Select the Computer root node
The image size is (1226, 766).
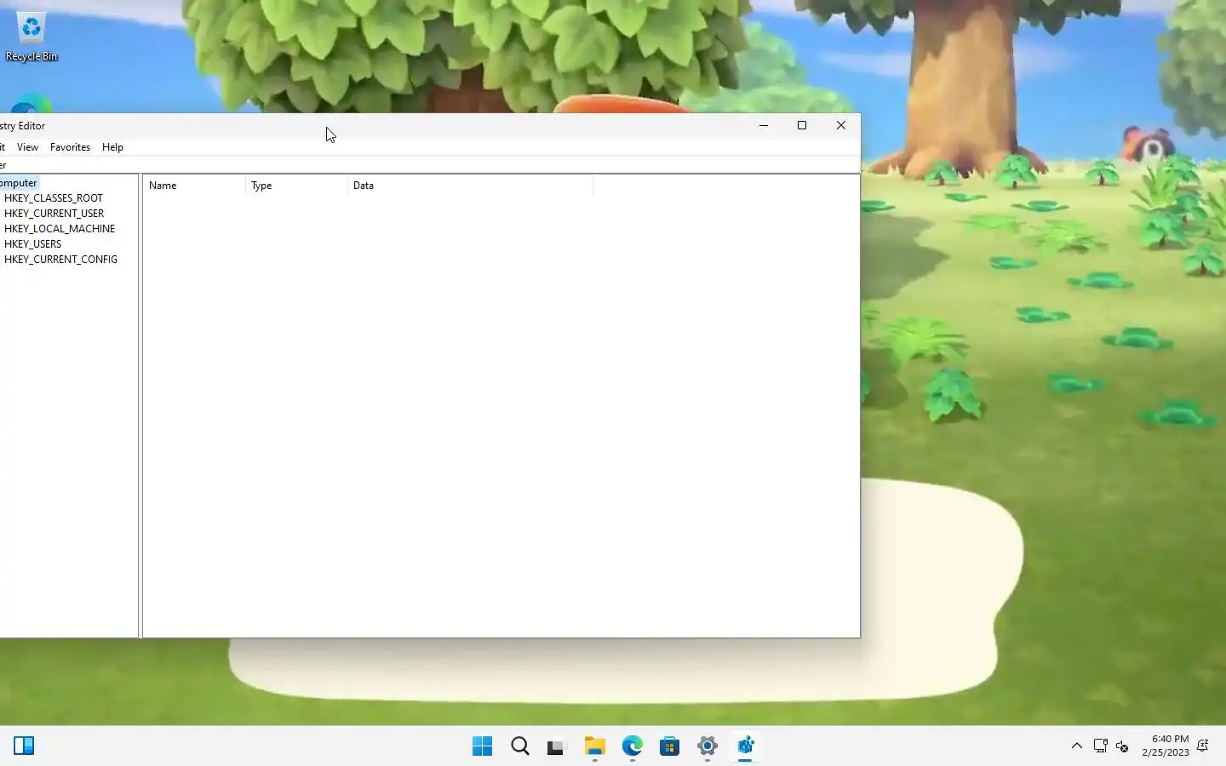pyautogui.click(x=19, y=183)
